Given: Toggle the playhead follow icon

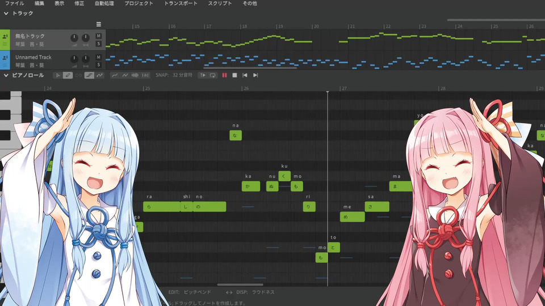Looking at the screenshot, I should (202, 75).
